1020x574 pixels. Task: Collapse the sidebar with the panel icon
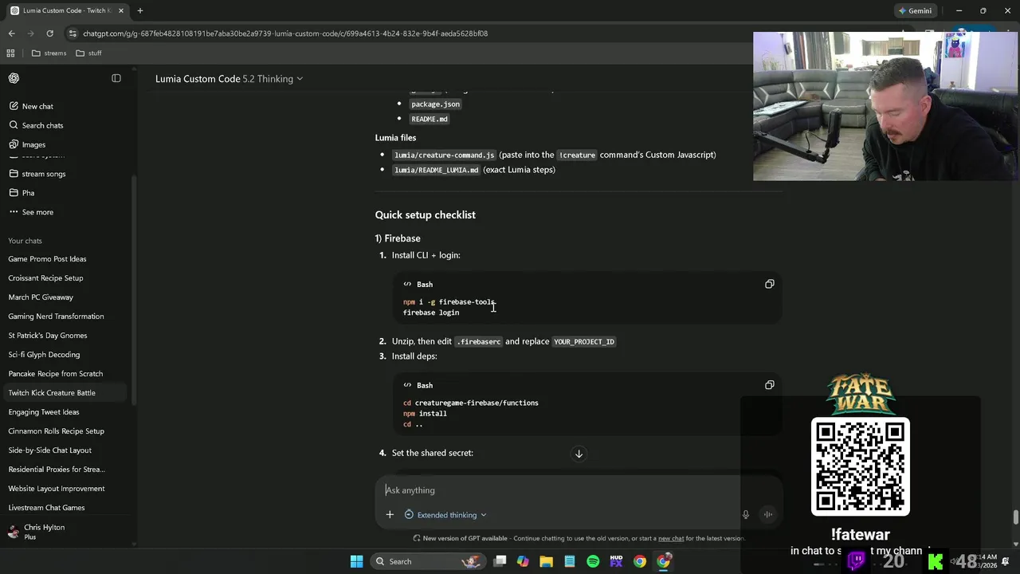[x=116, y=78]
